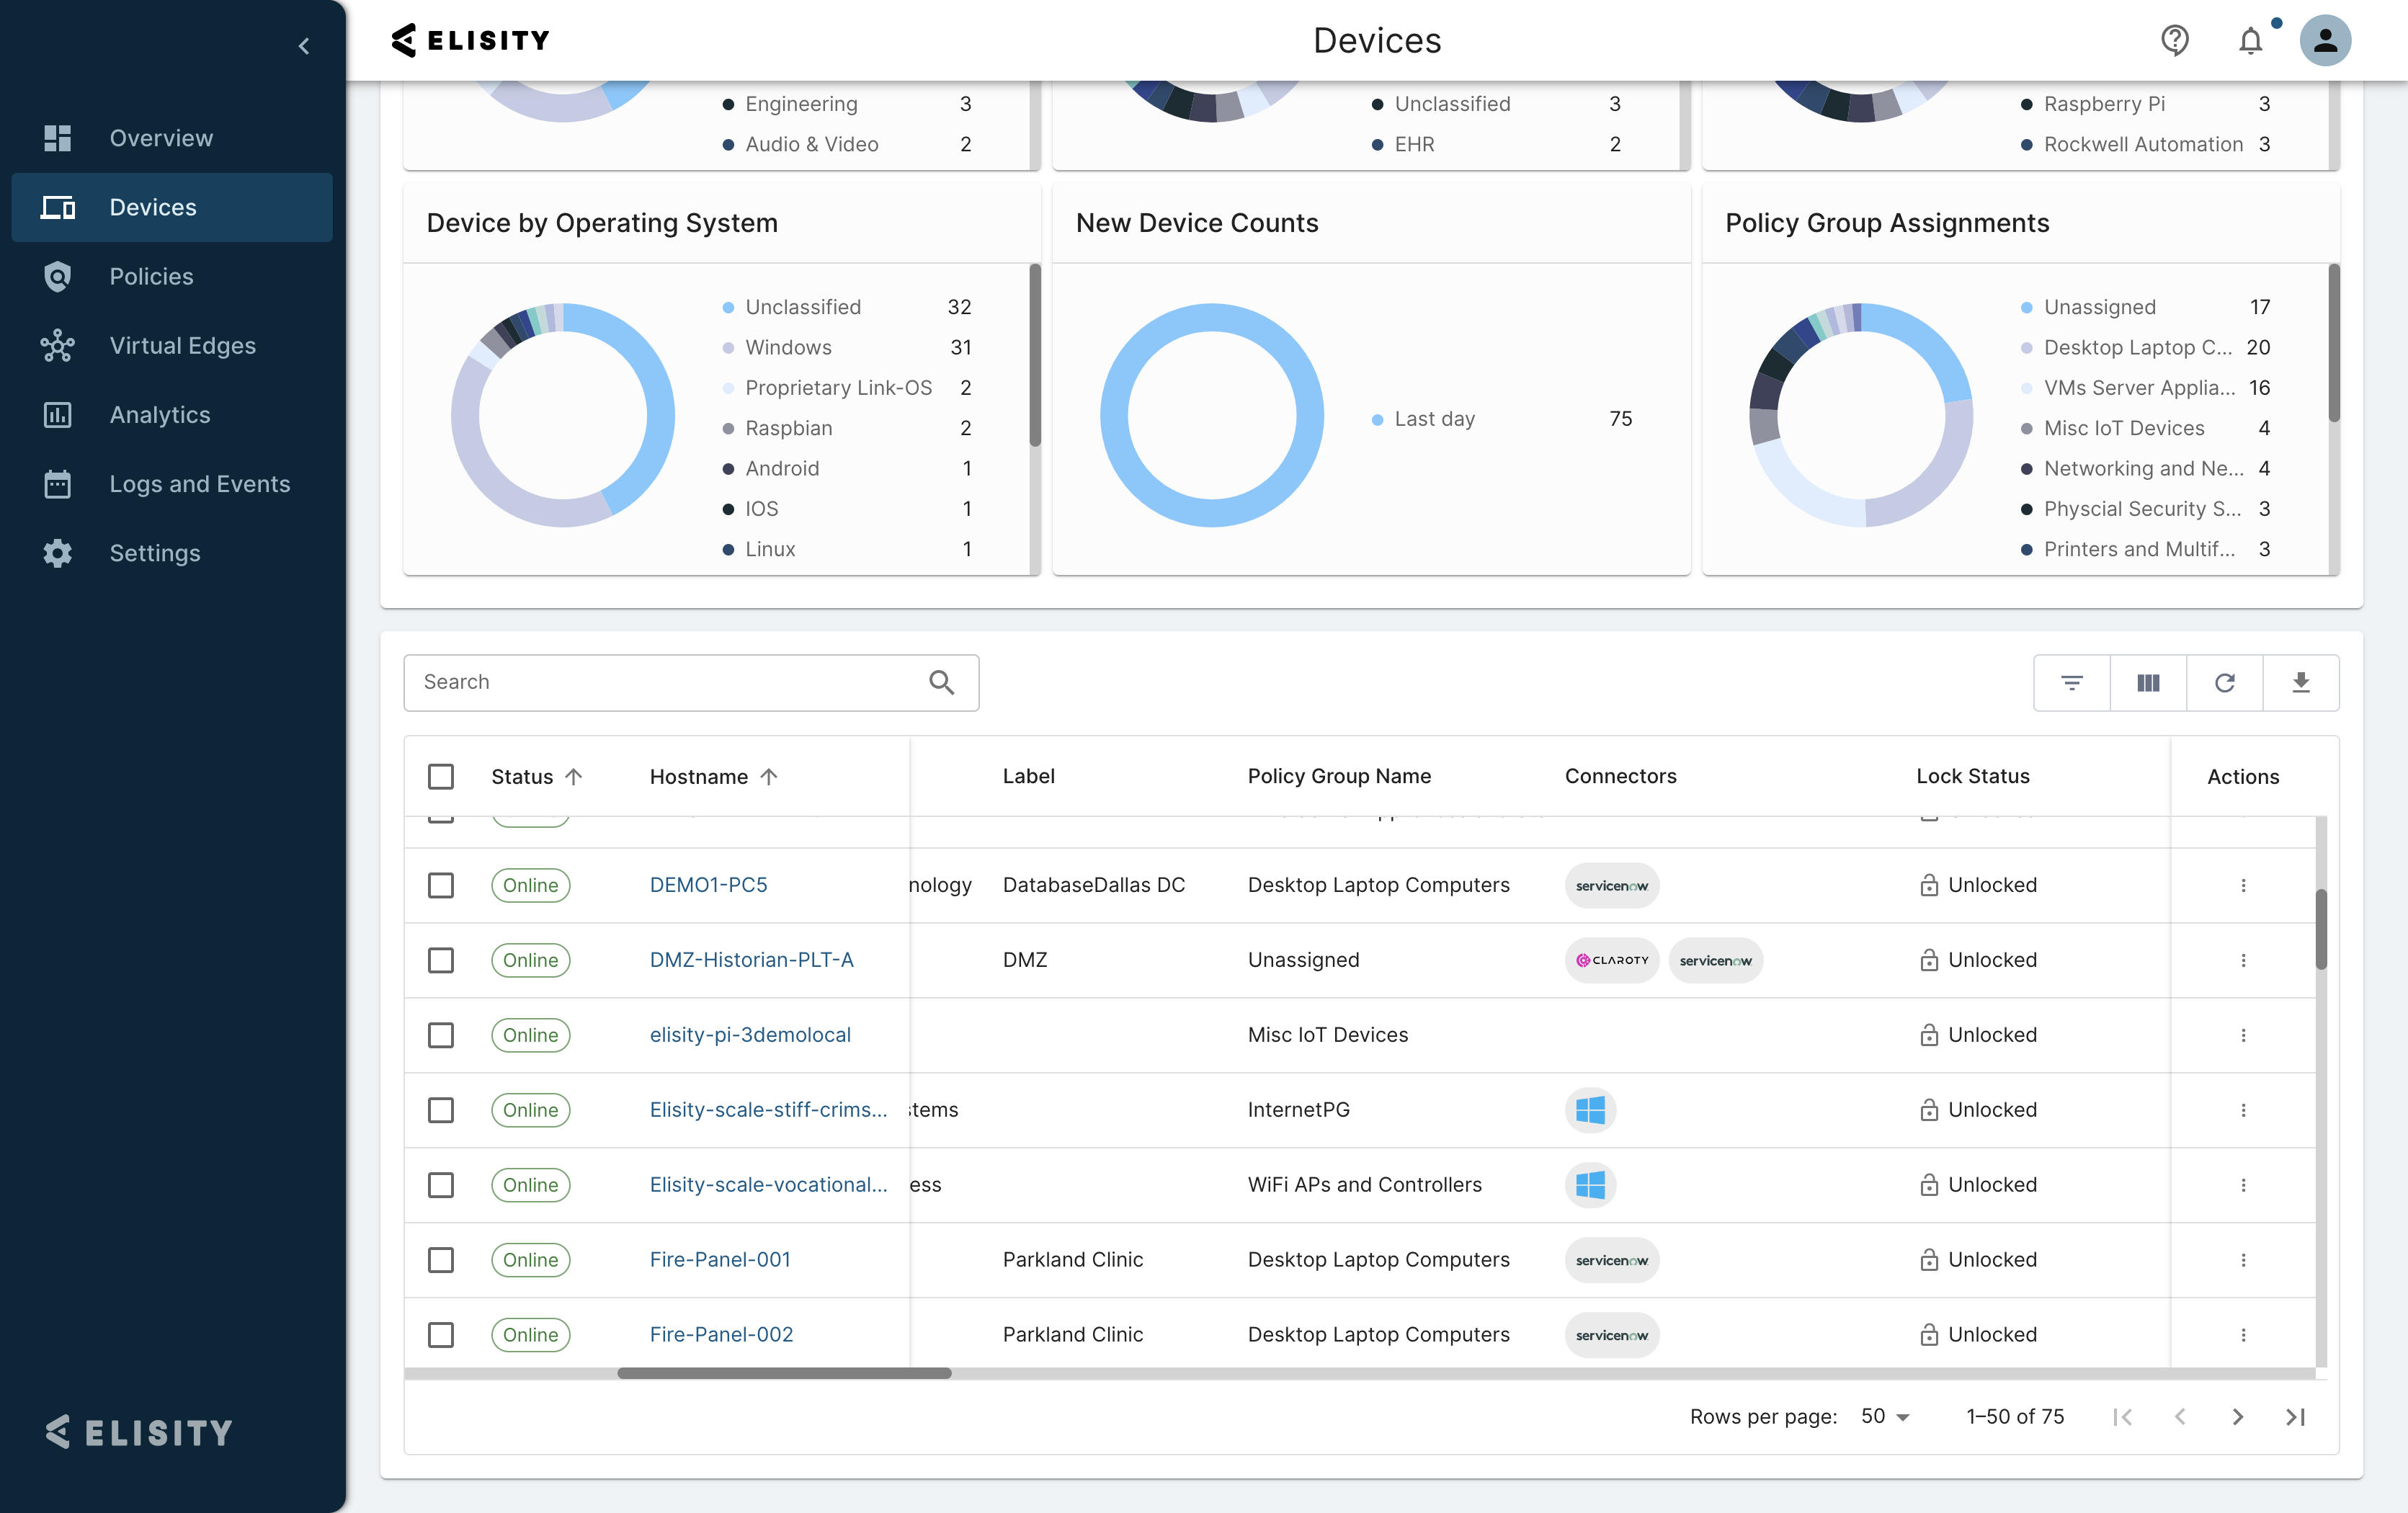Click the help question mark icon

click(2174, 41)
